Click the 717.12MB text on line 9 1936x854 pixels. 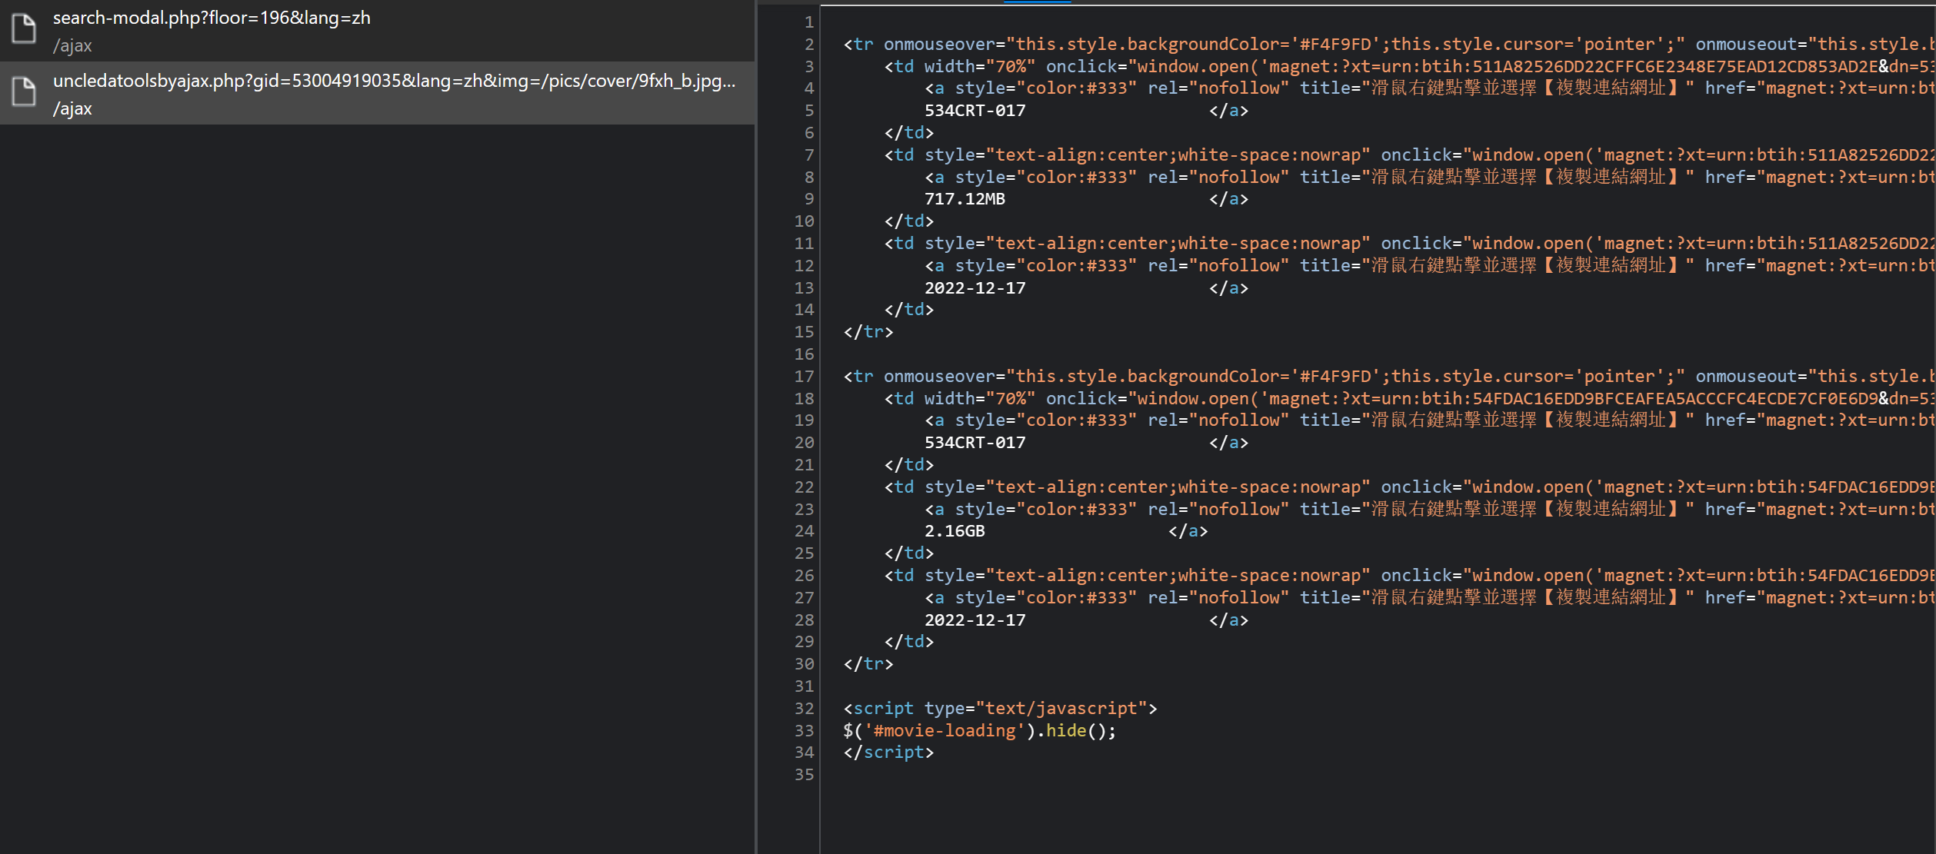[x=965, y=199]
